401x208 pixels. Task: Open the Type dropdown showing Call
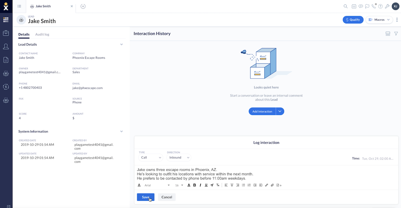[x=151, y=157]
